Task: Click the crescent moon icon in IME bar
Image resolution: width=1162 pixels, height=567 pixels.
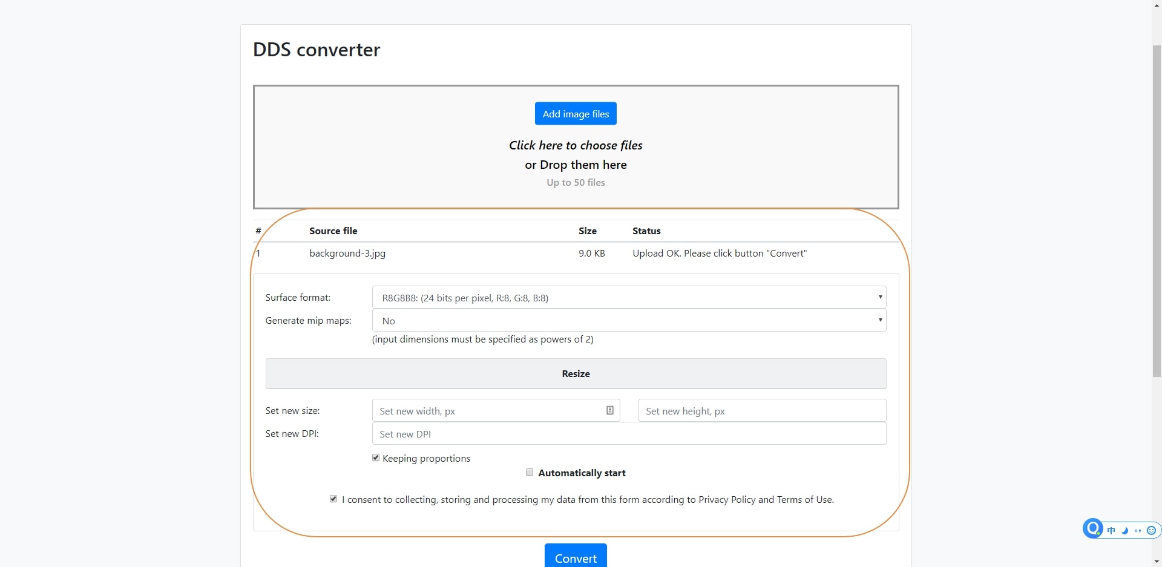Action: 1124,531
